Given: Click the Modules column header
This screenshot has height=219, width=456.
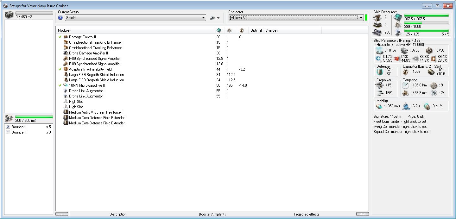Looking at the screenshot, I should 135,30.
